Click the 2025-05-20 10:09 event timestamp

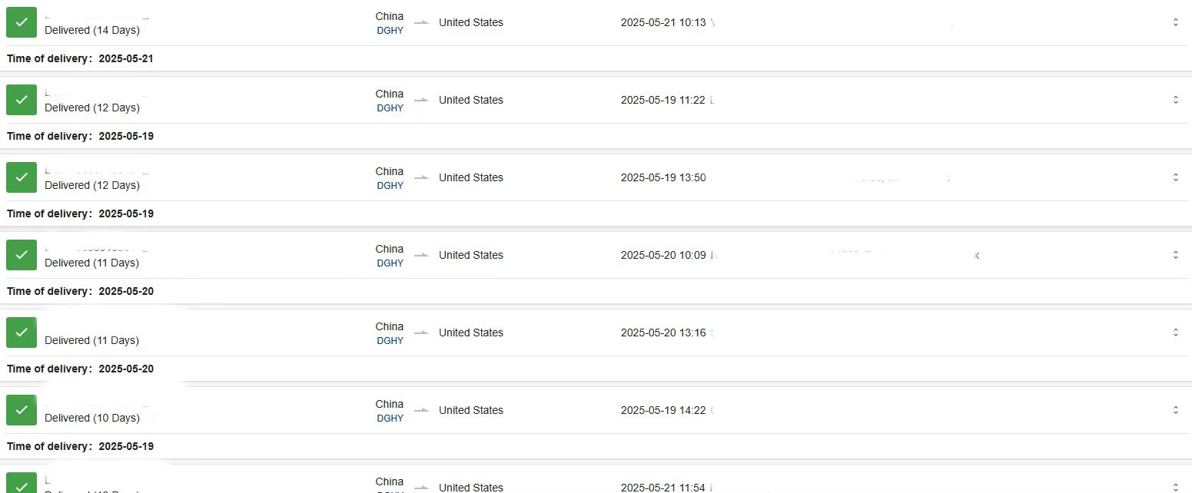[x=663, y=255]
